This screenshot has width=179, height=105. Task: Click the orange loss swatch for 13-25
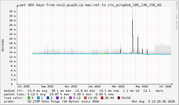tap(85, 98)
